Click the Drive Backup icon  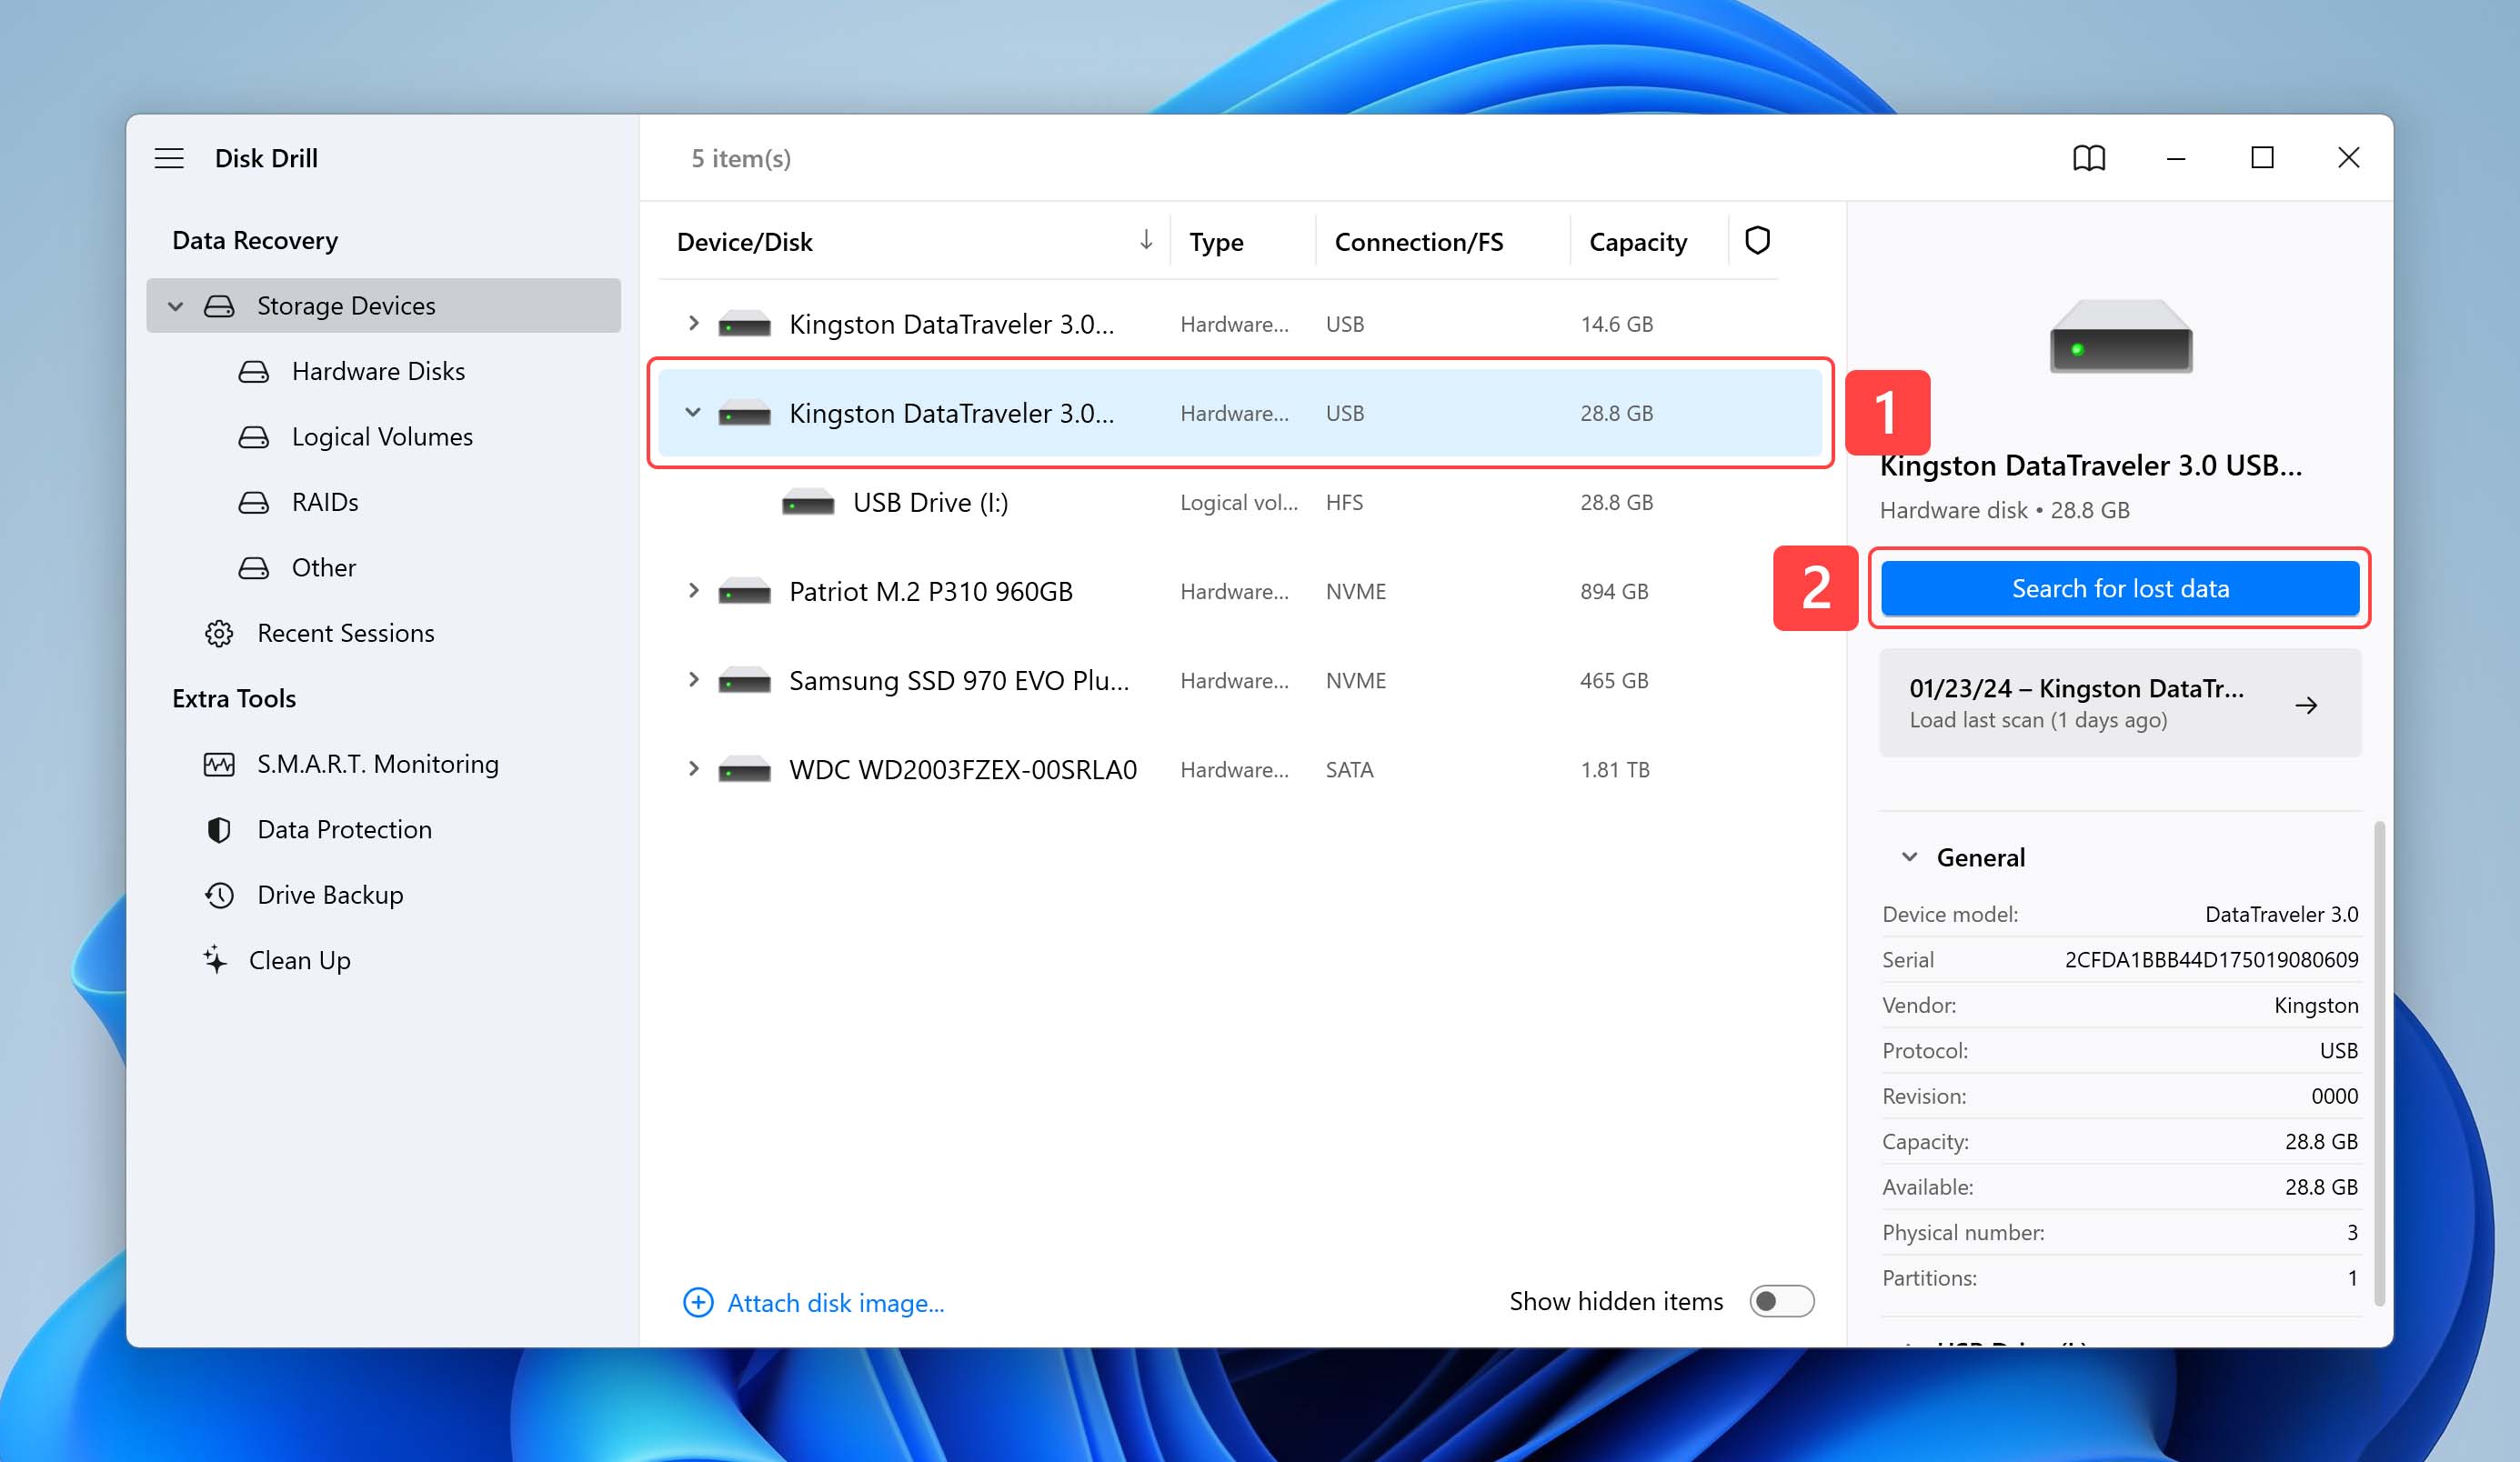(217, 893)
